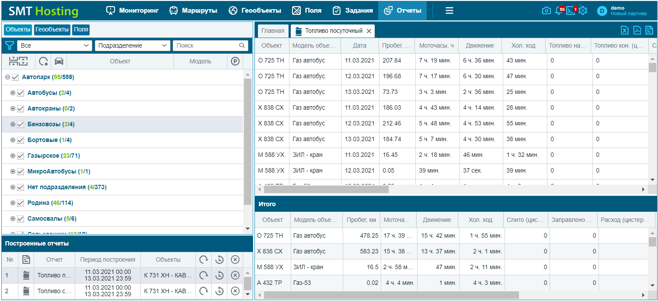
Task: Expand the Бензовозы group
Action: (13, 125)
